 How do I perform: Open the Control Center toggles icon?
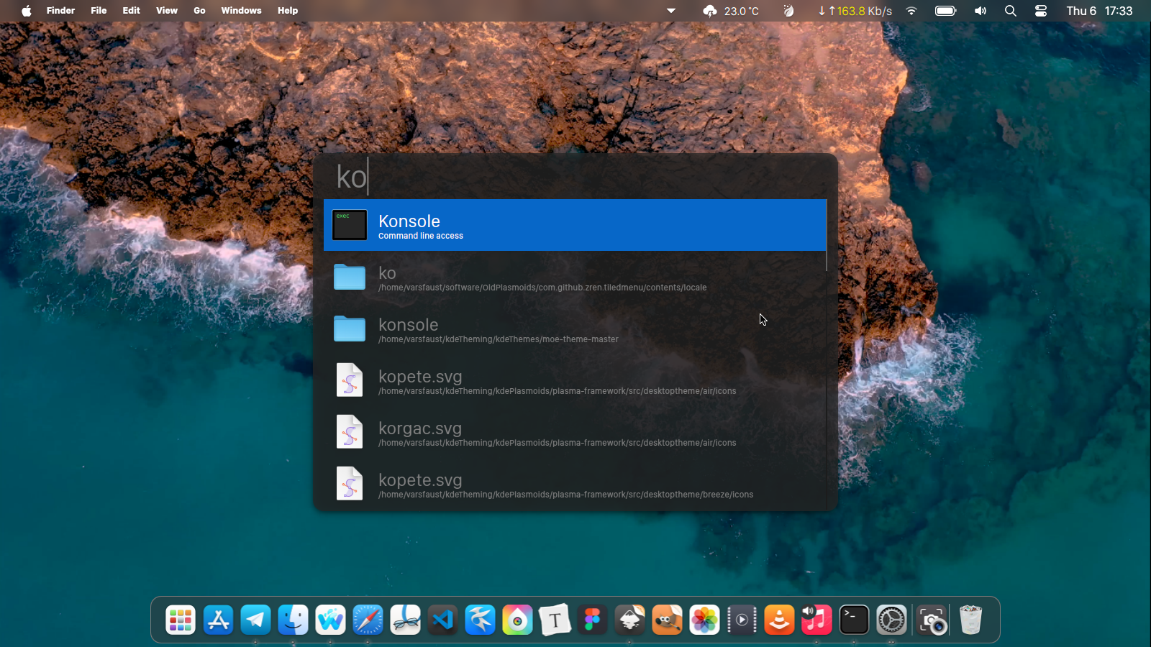(1041, 11)
